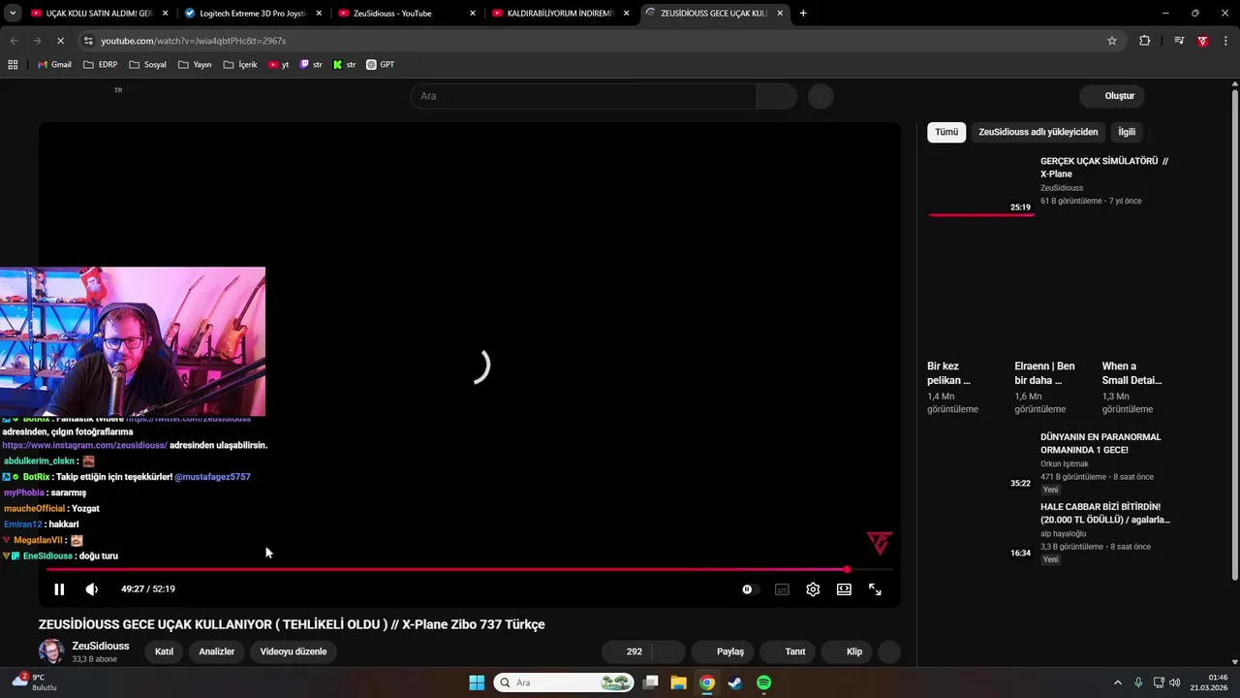Click the Tanıt button
Screen dimensions: 1240x698
click(x=790, y=651)
